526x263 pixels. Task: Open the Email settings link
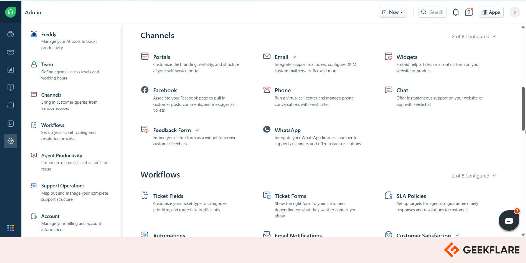point(281,57)
